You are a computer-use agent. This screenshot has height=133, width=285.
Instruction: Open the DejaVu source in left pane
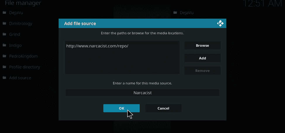pos(16,13)
